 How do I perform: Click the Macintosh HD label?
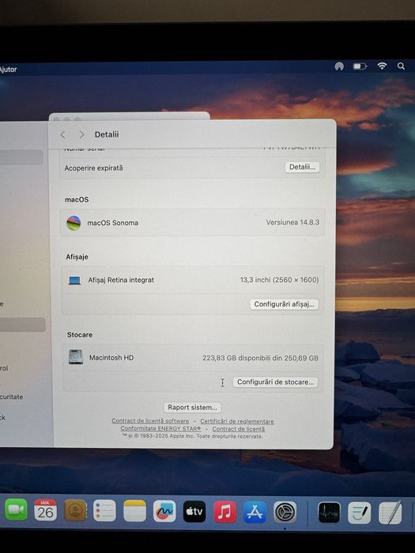click(111, 358)
